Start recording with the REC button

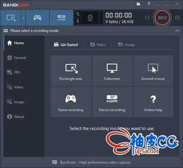tap(162, 18)
